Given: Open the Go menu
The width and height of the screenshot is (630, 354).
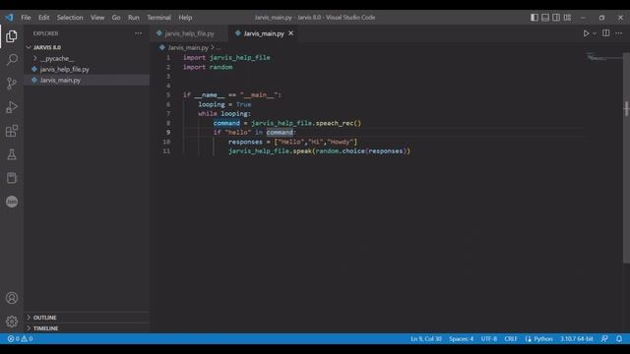Looking at the screenshot, I should (116, 18).
